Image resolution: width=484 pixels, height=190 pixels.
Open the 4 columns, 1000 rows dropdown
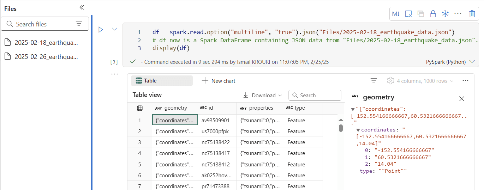420,81
